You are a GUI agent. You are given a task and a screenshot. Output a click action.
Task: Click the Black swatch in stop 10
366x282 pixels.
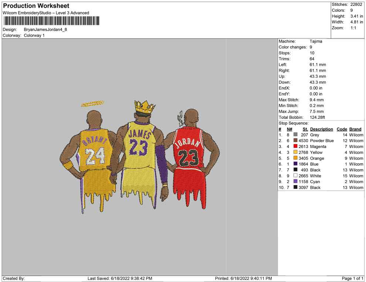(295, 187)
